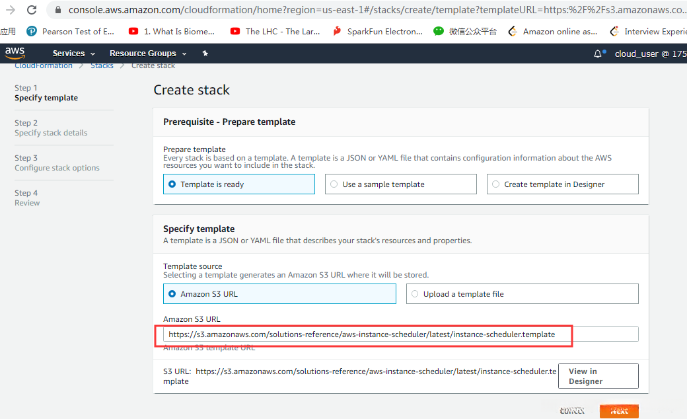Click the browser reload icon
Image resolution: width=687 pixels, height=419 pixels.
click(32, 10)
